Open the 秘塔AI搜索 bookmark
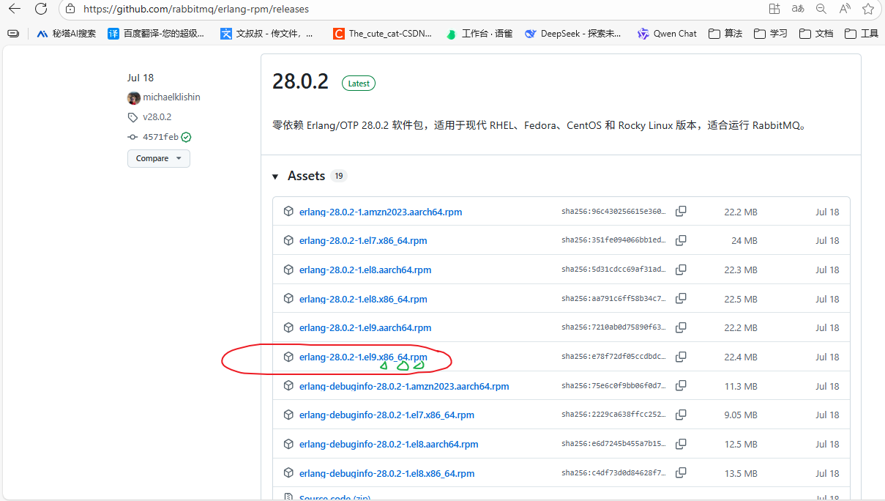Image resolution: width=885 pixels, height=501 pixels. tap(65, 34)
